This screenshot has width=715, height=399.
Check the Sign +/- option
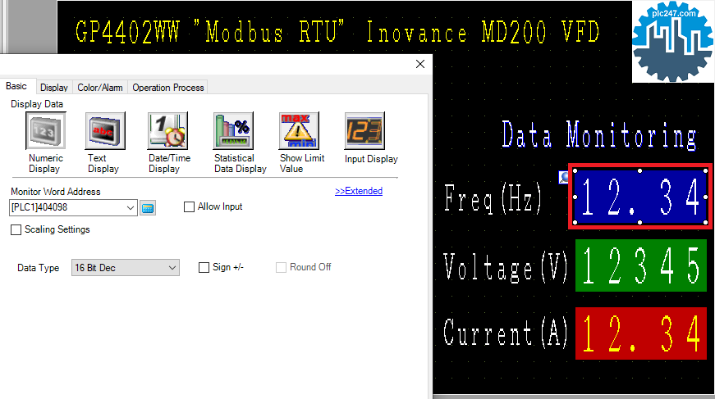[204, 267]
